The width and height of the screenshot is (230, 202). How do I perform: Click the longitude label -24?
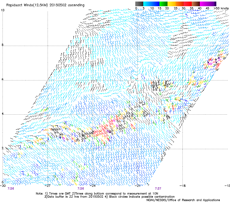[x=93, y=186]
